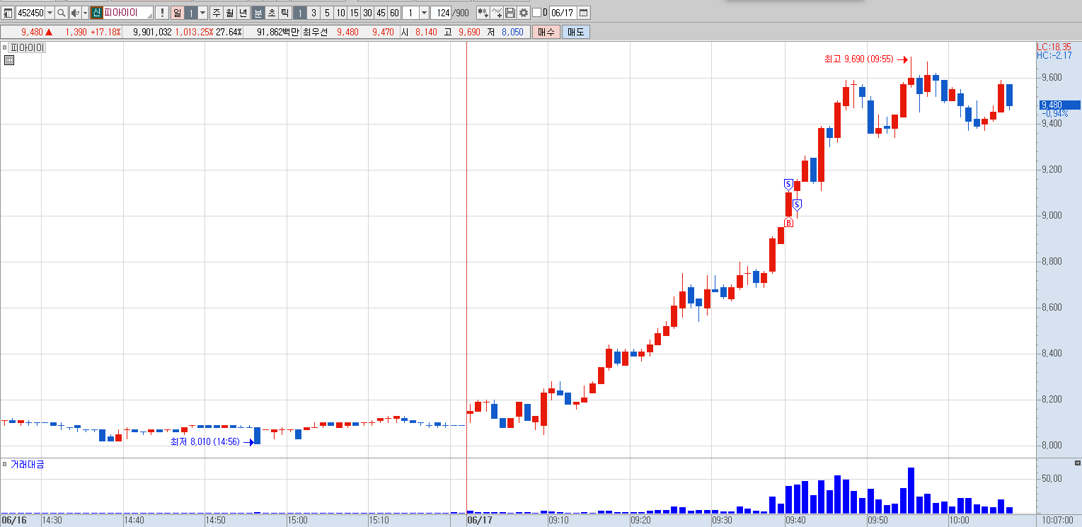Click the layout panel icon before the stock code
Image resolution: width=1082 pixels, height=527 pixels.
click(8, 13)
